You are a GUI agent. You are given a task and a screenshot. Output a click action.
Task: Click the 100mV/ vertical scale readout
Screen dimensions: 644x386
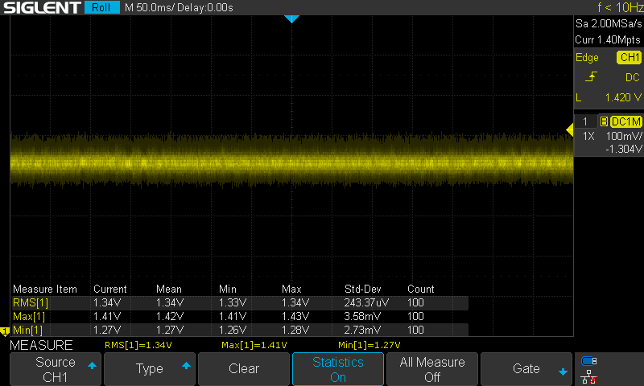[x=623, y=137]
